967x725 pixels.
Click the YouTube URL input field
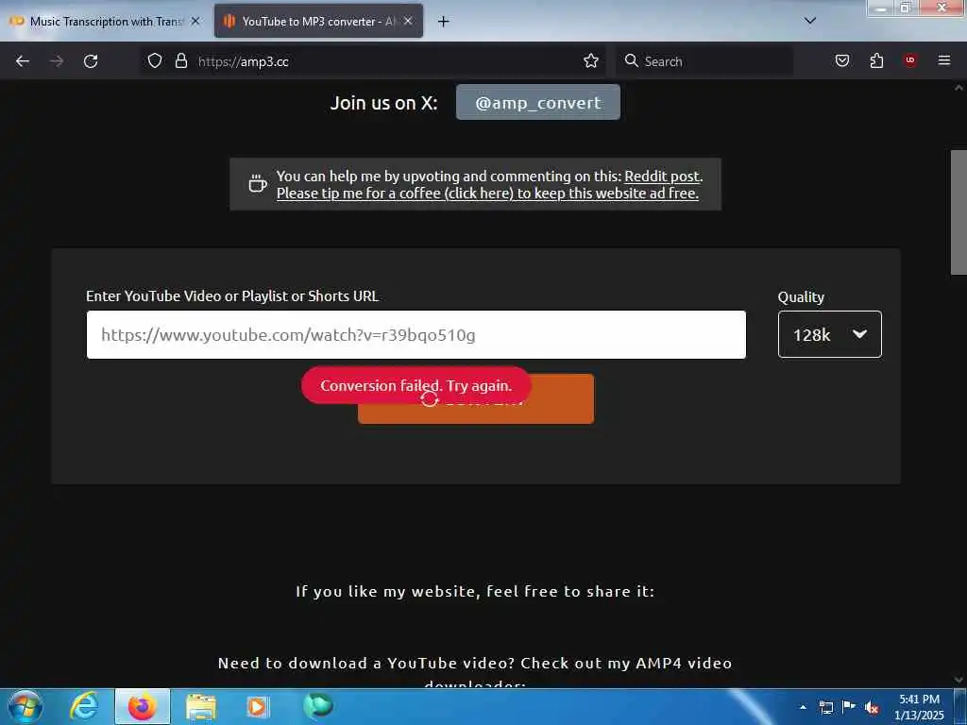point(416,335)
